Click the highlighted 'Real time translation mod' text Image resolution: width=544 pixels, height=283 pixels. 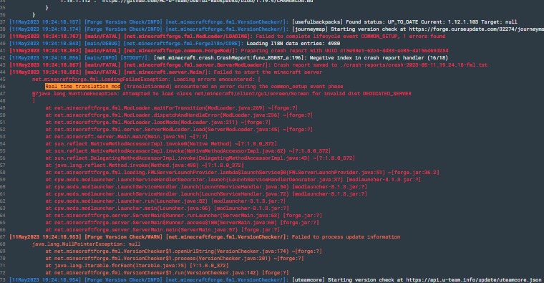tap(82, 87)
